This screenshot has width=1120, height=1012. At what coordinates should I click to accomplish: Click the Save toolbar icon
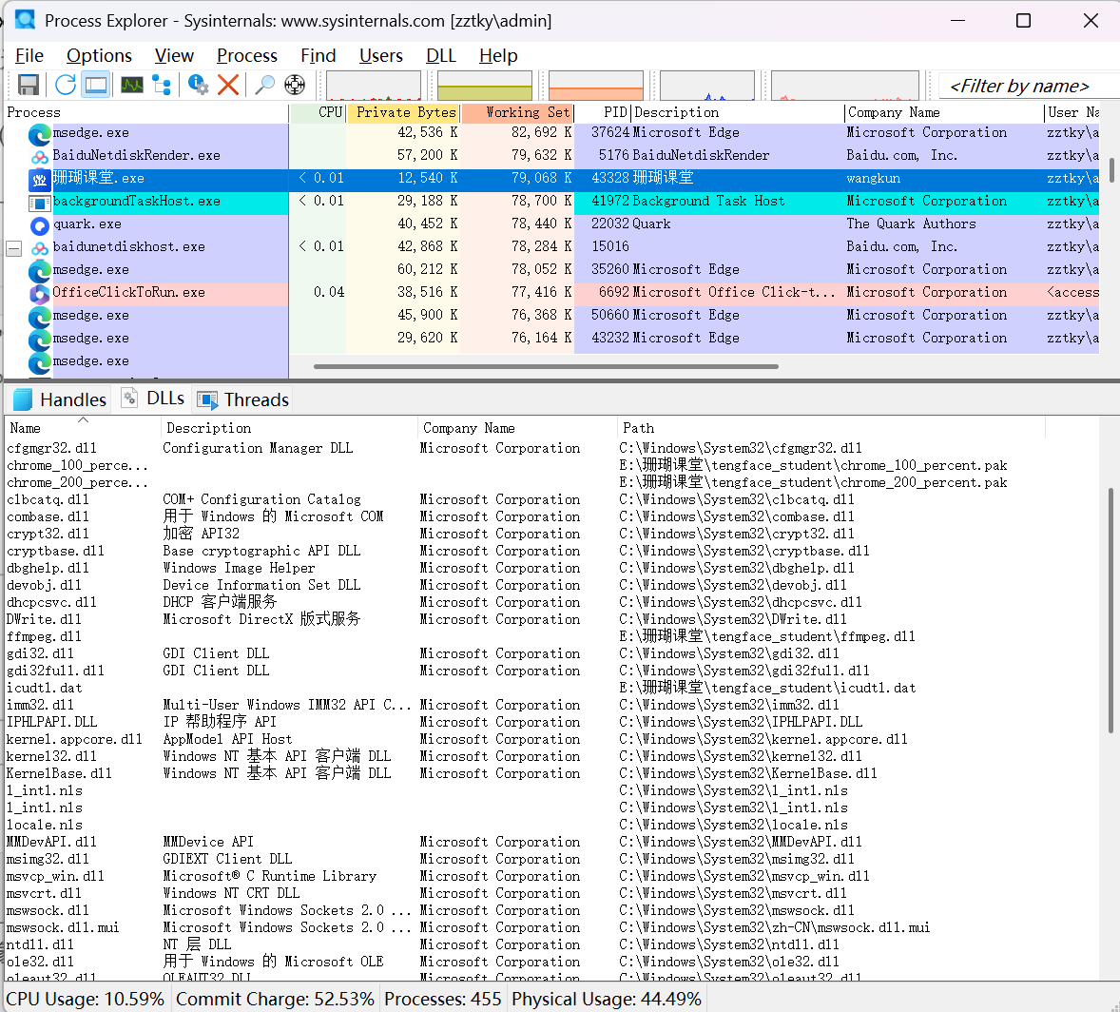tap(28, 85)
